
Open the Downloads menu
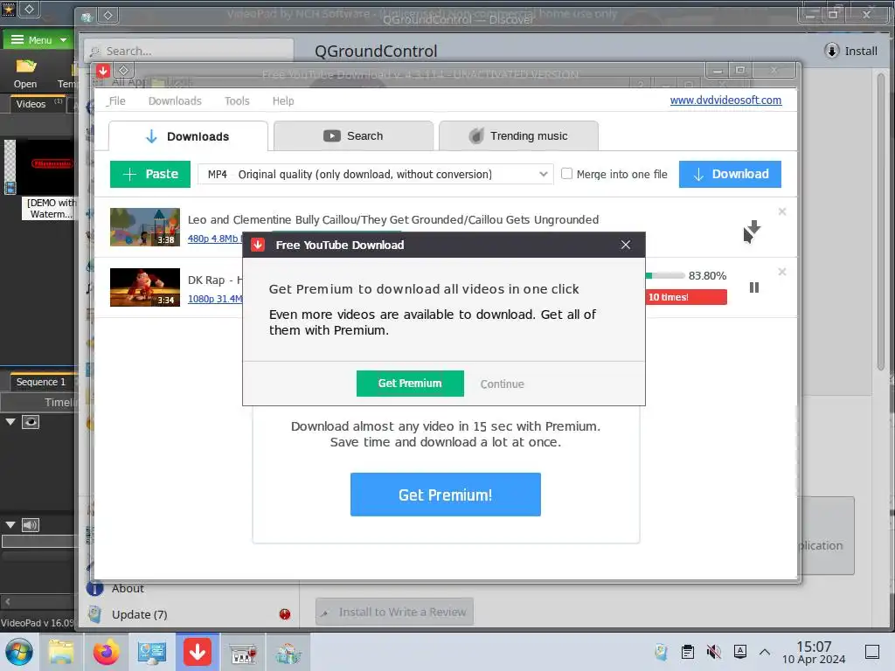pyautogui.click(x=175, y=101)
